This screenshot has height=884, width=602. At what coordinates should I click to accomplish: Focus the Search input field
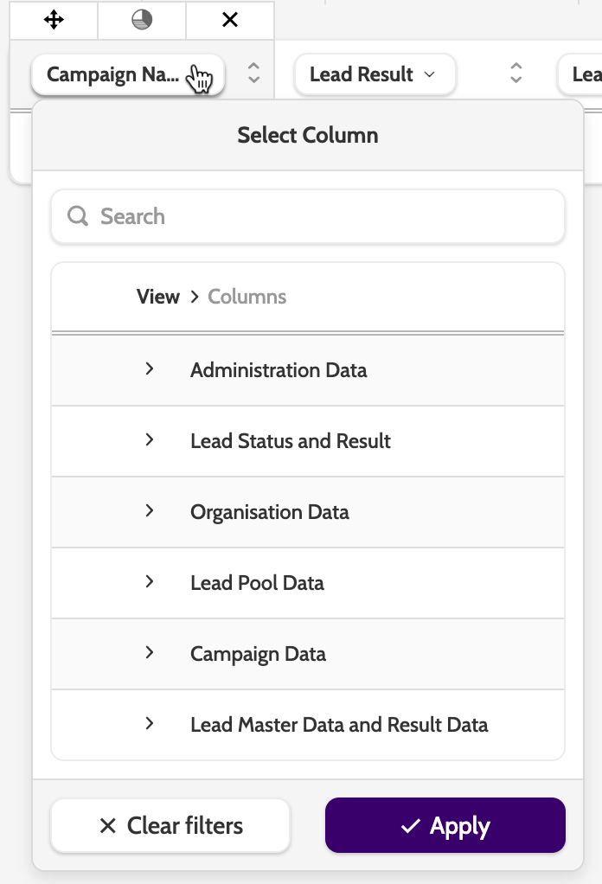(320, 216)
